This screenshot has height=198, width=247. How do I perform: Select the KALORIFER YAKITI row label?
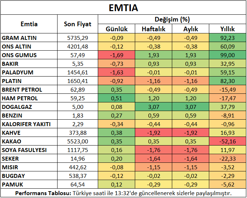[x=26, y=124]
